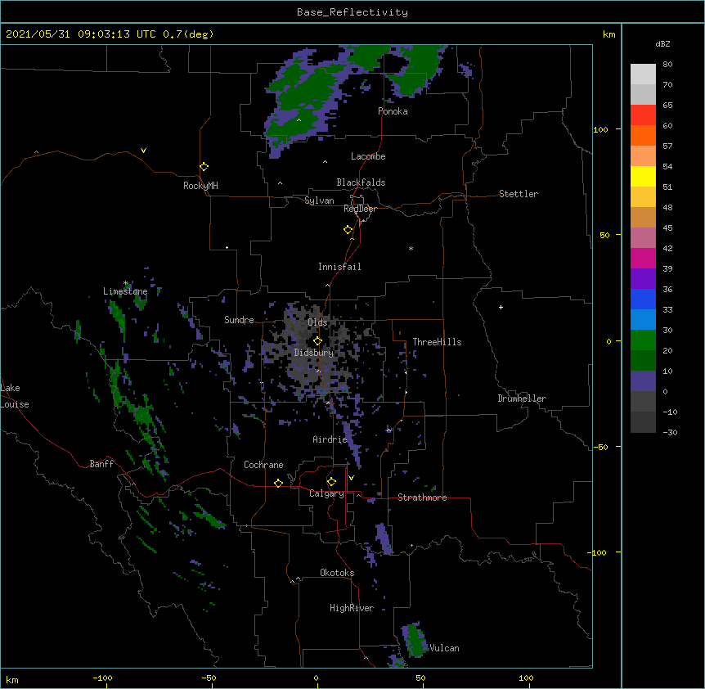
Task: Pick the purple 36-39 dBZ legend swatch
Action: pos(643,278)
